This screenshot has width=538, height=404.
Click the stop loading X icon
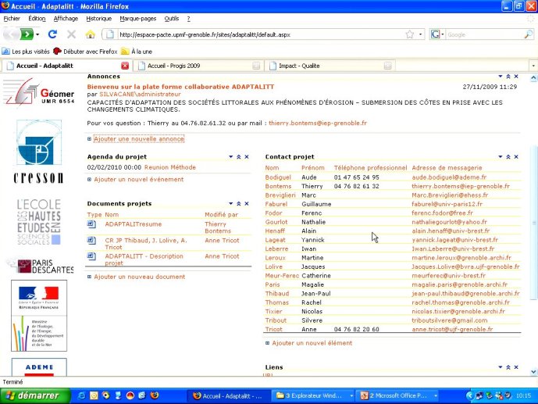point(71,34)
